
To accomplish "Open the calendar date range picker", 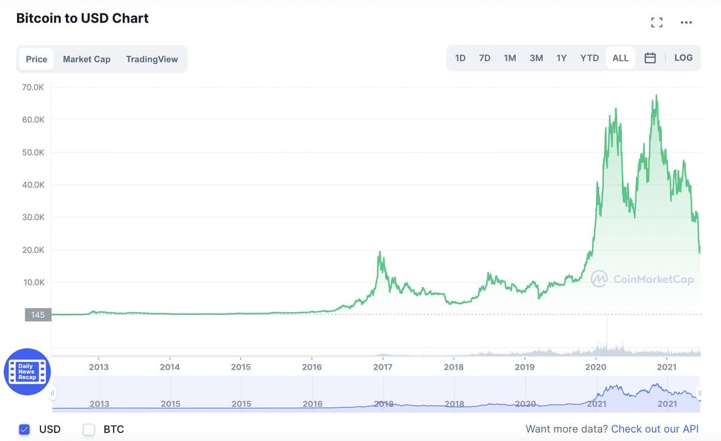I will [650, 58].
